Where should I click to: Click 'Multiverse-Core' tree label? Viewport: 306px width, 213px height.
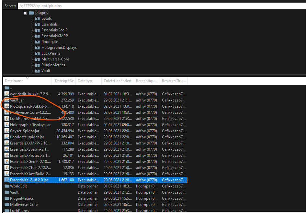55,59
